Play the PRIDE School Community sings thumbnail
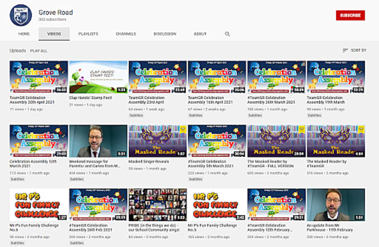This screenshot has height=247, width=379. click(x=158, y=205)
